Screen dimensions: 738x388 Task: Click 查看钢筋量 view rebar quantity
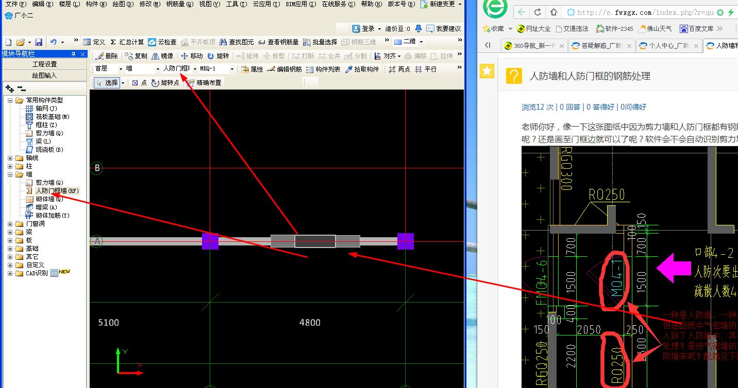click(278, 42)
